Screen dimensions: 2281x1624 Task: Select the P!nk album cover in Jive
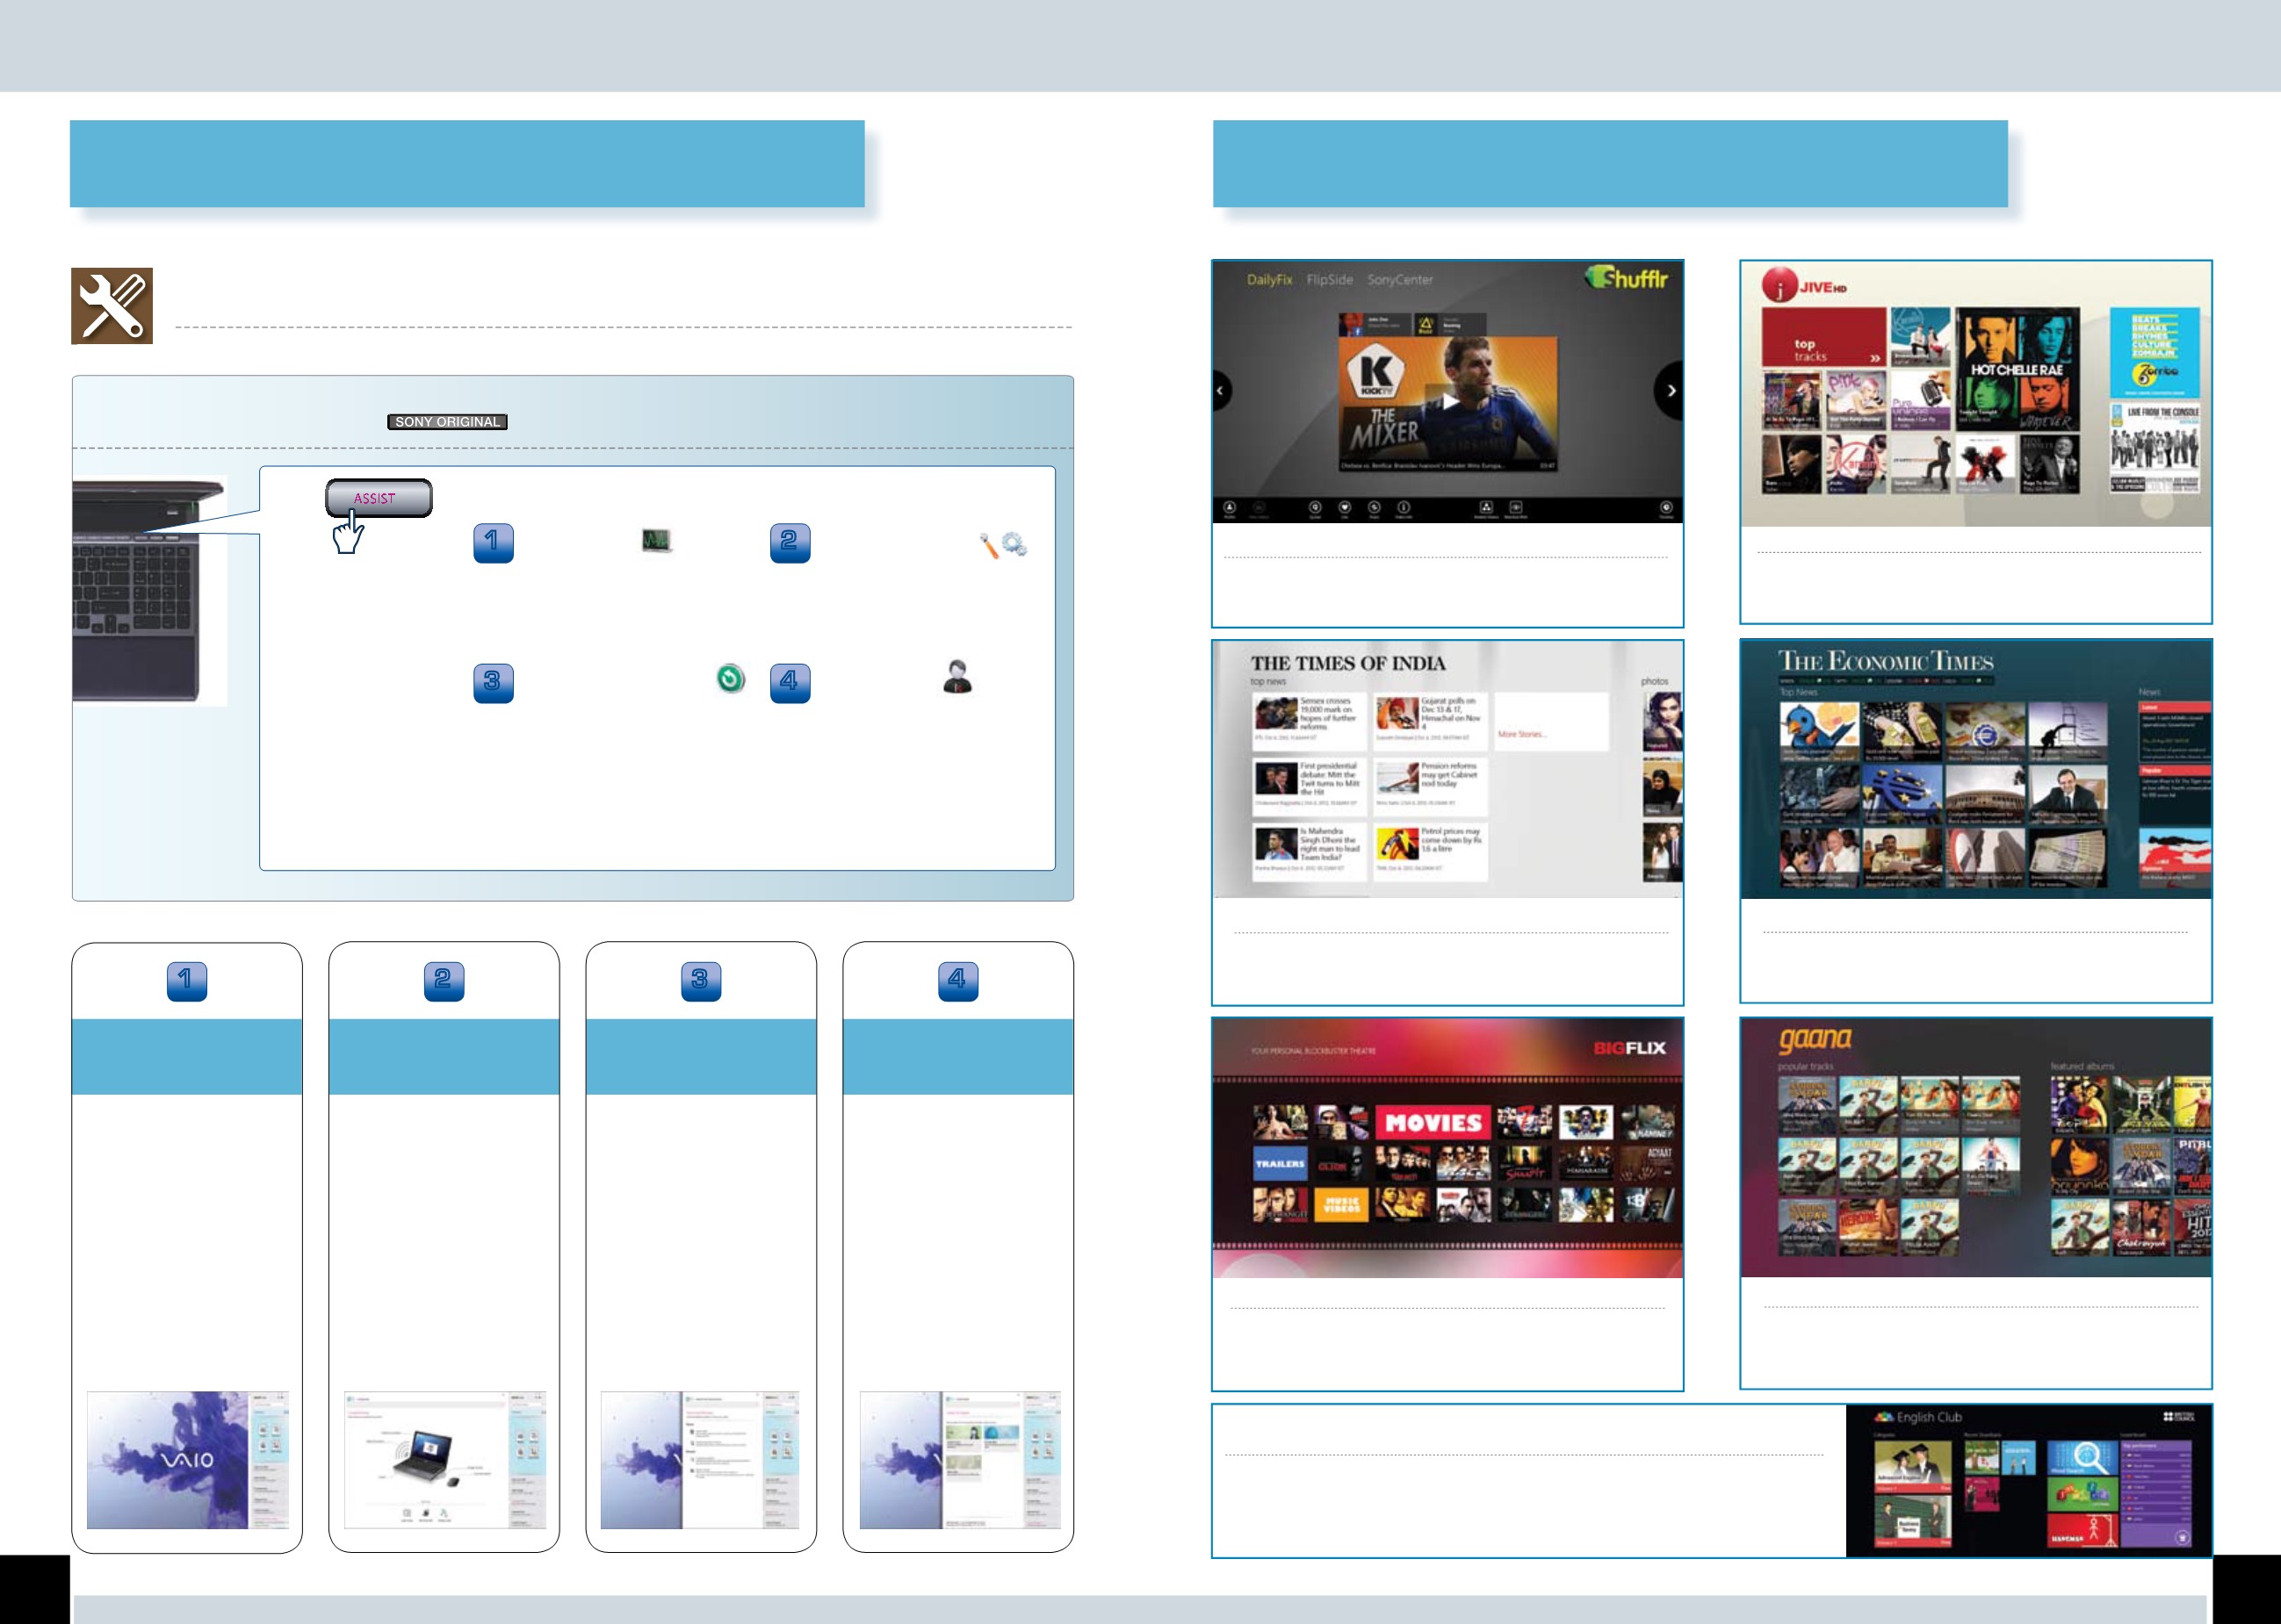(x=1856, y=400)
